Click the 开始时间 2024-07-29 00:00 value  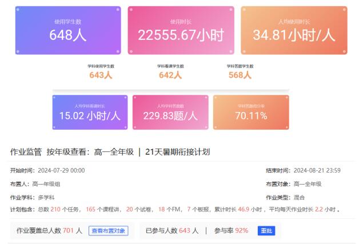click(x=61, y=170)
